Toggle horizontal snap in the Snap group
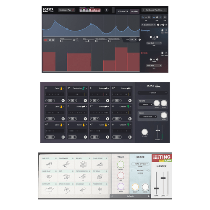 tap(154, 17)
